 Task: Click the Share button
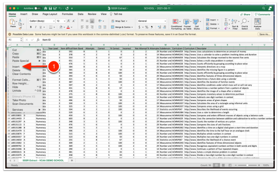[245, 14]
